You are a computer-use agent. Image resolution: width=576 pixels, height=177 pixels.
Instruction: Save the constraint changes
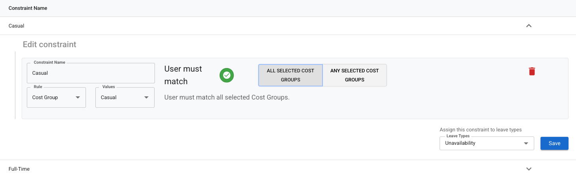pos(554,143)
